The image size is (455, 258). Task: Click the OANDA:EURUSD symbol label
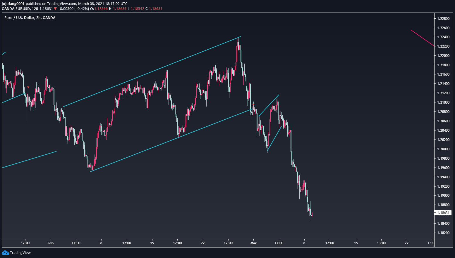(16, 9)
